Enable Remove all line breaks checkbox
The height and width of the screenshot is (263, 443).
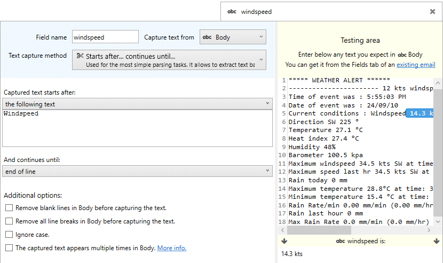[x=9, y=221]
